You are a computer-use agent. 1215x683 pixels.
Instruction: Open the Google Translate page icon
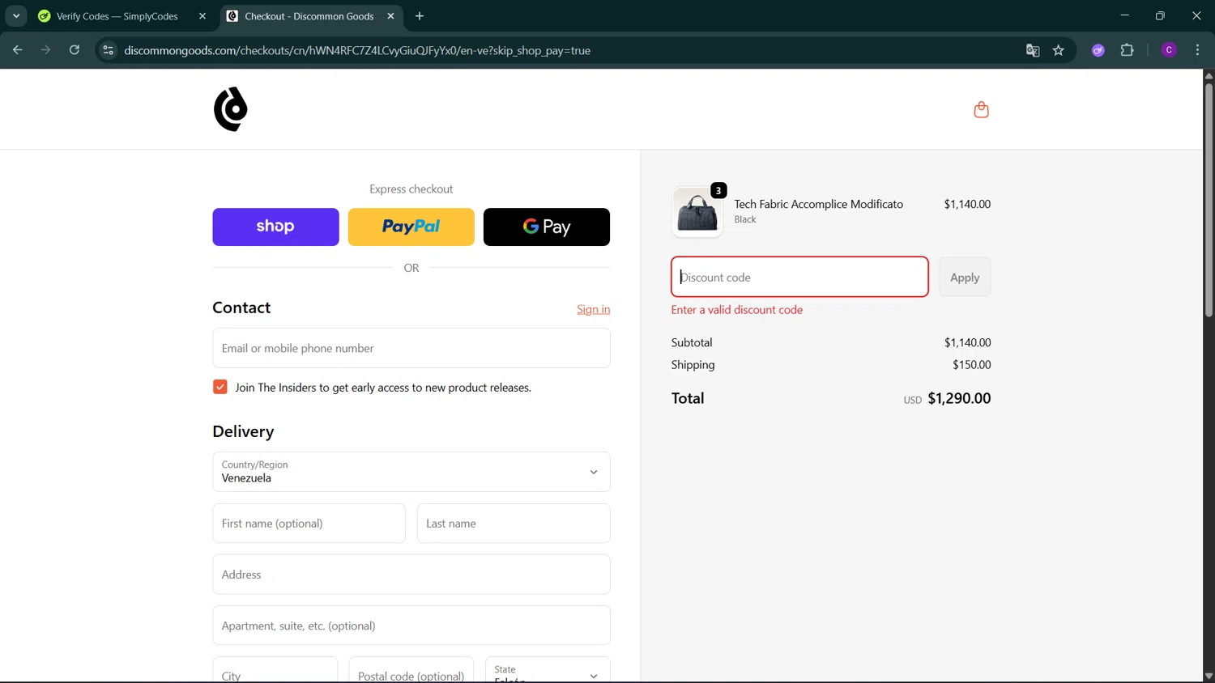pos(1033,50)
